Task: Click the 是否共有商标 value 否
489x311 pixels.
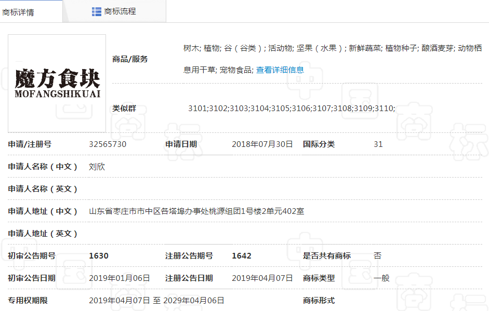Action: click(x=378, y=256)
